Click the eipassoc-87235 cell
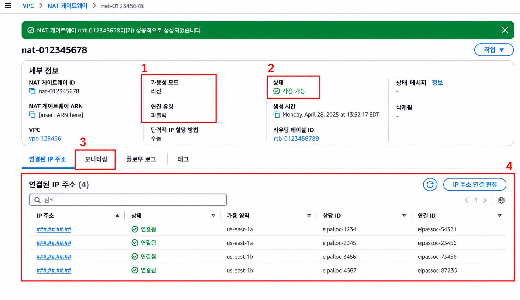The image size is (520, 300). point(437,270)
